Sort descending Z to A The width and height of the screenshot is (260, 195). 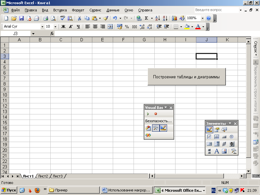coord(165,18)
